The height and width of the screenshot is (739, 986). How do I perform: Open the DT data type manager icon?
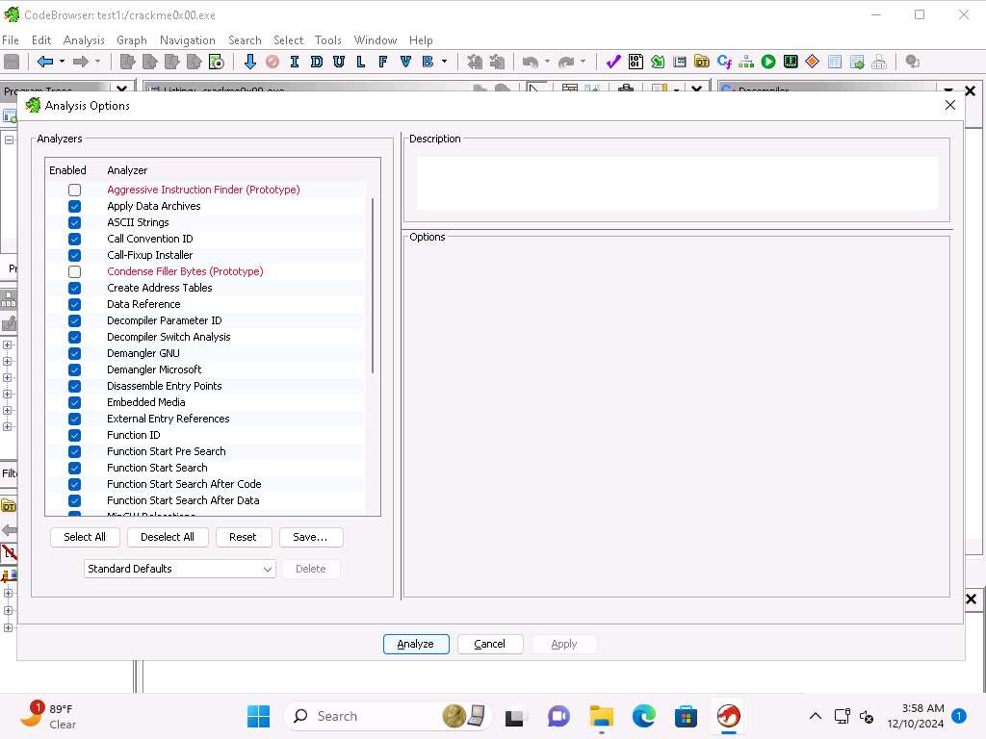click(x=702, y=62)
